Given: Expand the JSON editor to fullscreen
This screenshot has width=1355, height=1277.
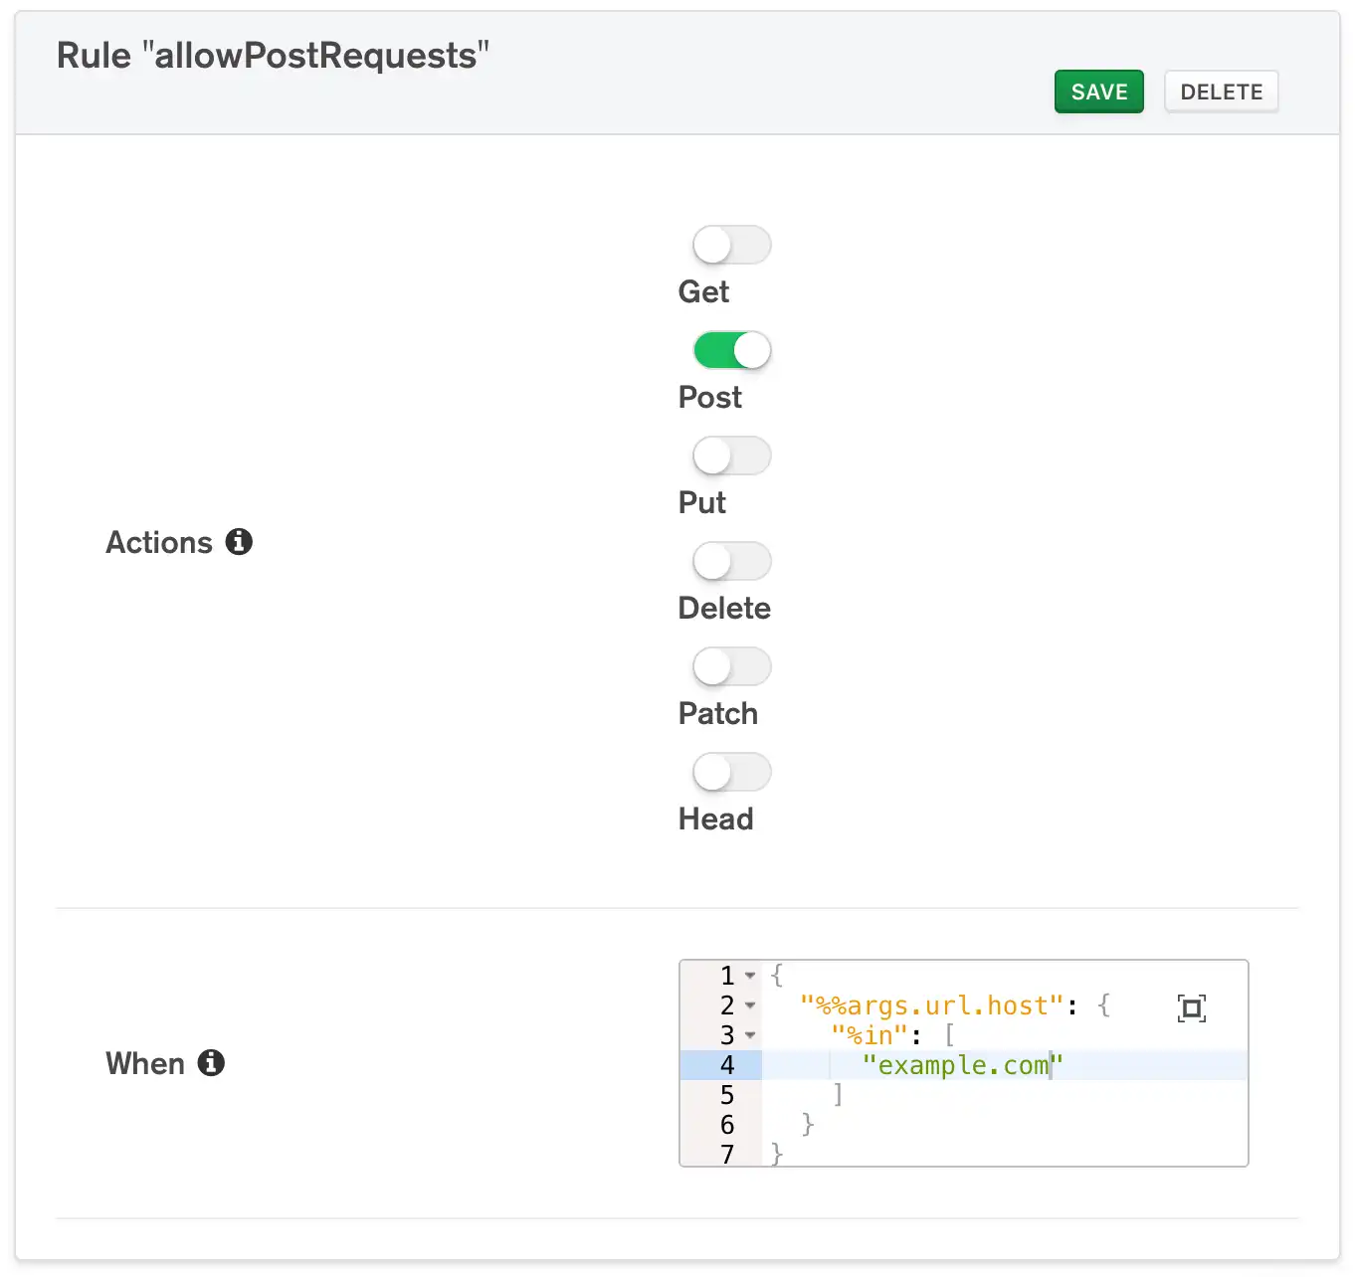Looking at the screenshot, I should pyautogui.click(x=1191, y=1007).
